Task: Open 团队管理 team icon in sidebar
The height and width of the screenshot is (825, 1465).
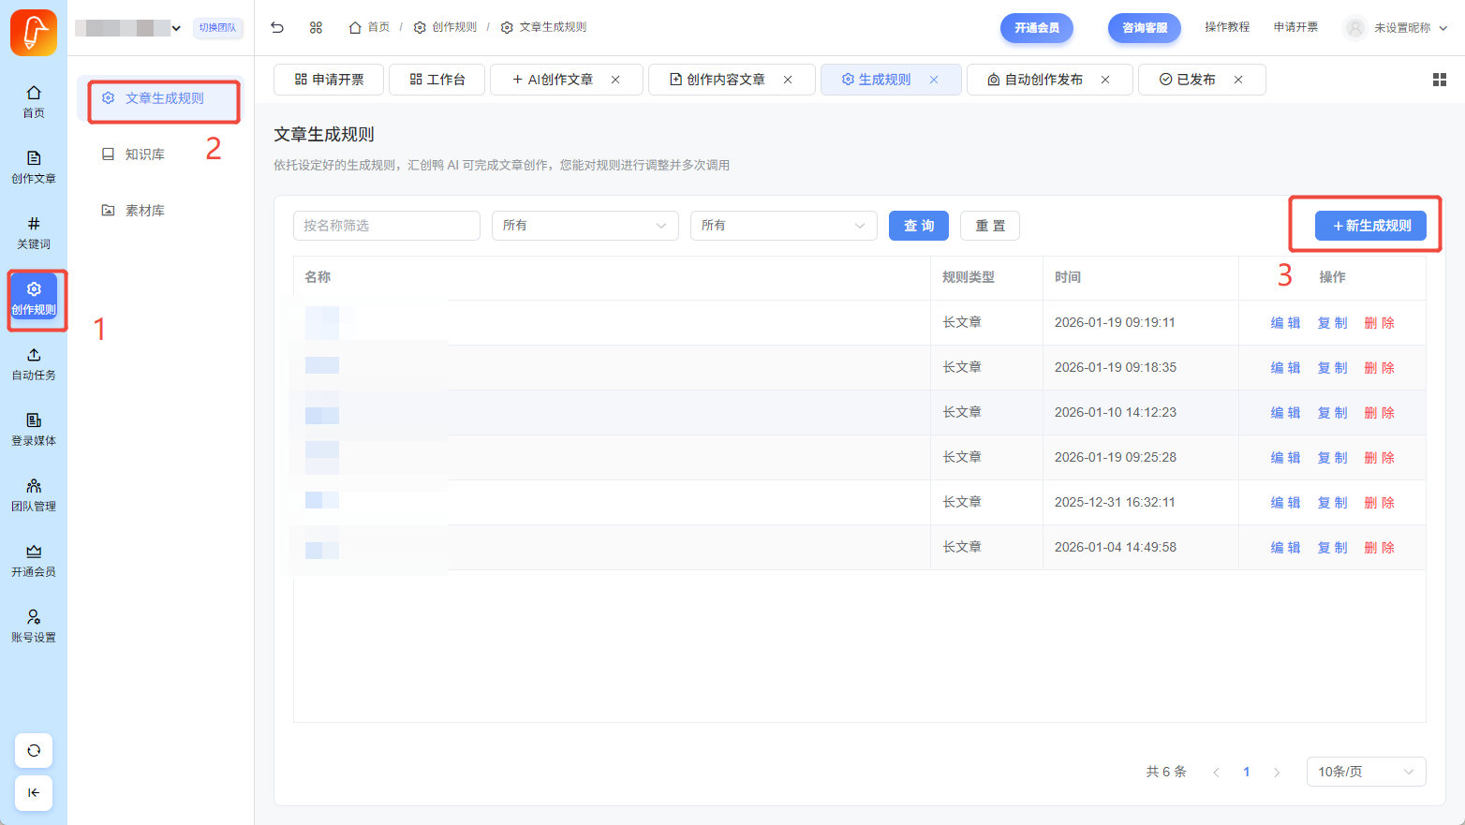Action: [x=34, y=494]
